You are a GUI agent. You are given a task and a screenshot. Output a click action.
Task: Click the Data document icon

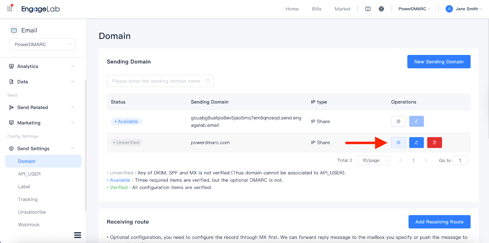11,82
